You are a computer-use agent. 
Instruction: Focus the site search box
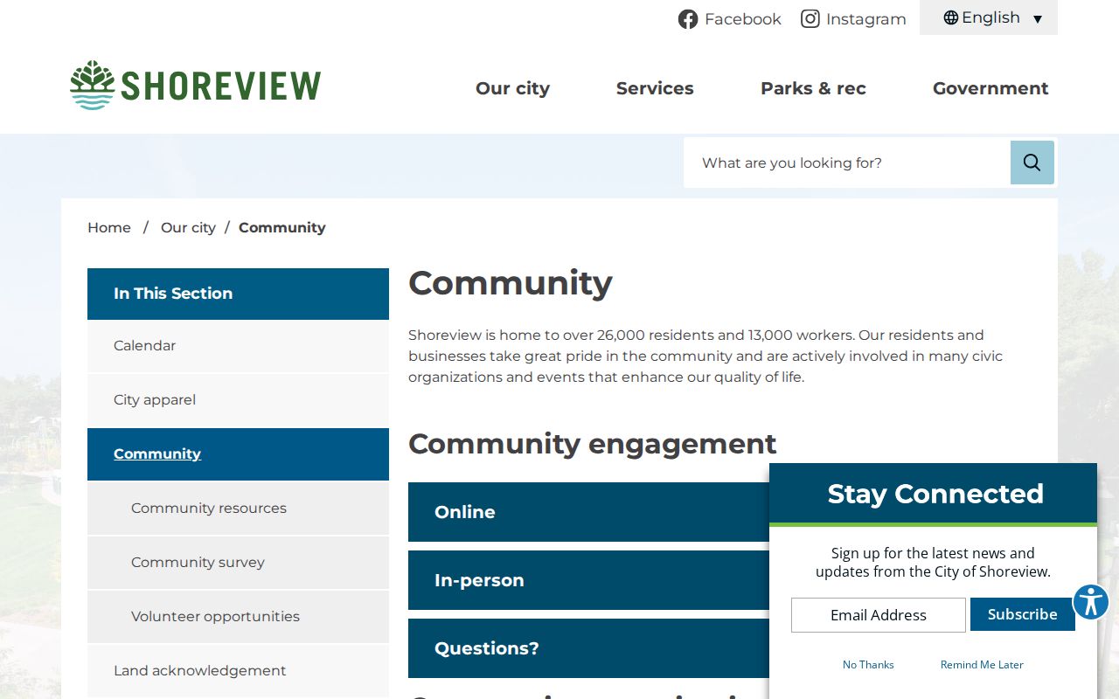click(x=847, y=163)
